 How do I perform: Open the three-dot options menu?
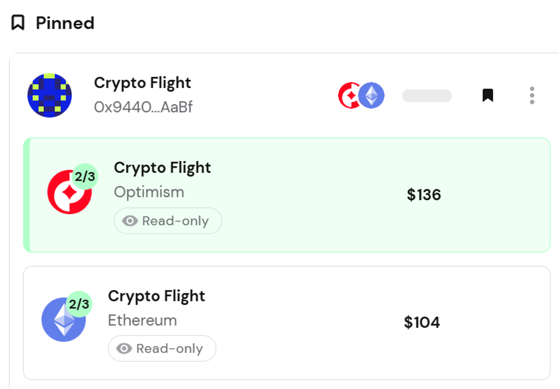tap(532, 96)
